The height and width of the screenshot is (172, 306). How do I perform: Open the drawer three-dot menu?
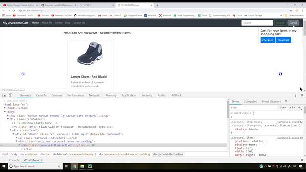click(x=4, y=160)
